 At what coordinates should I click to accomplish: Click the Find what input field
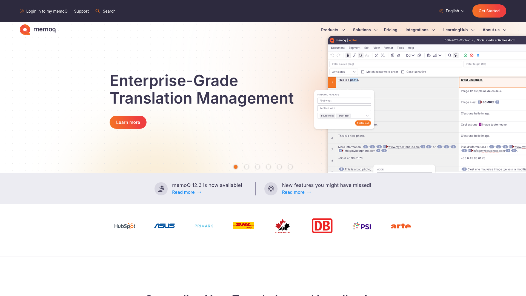[x=344, y=101]
